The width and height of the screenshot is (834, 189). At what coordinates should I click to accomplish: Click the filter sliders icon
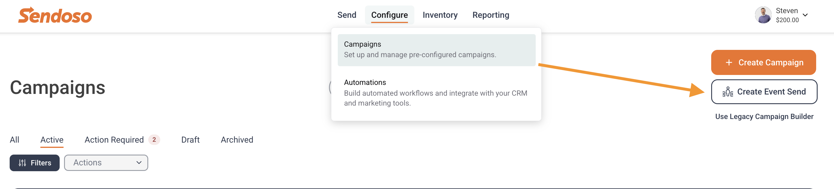pos(22,163)
